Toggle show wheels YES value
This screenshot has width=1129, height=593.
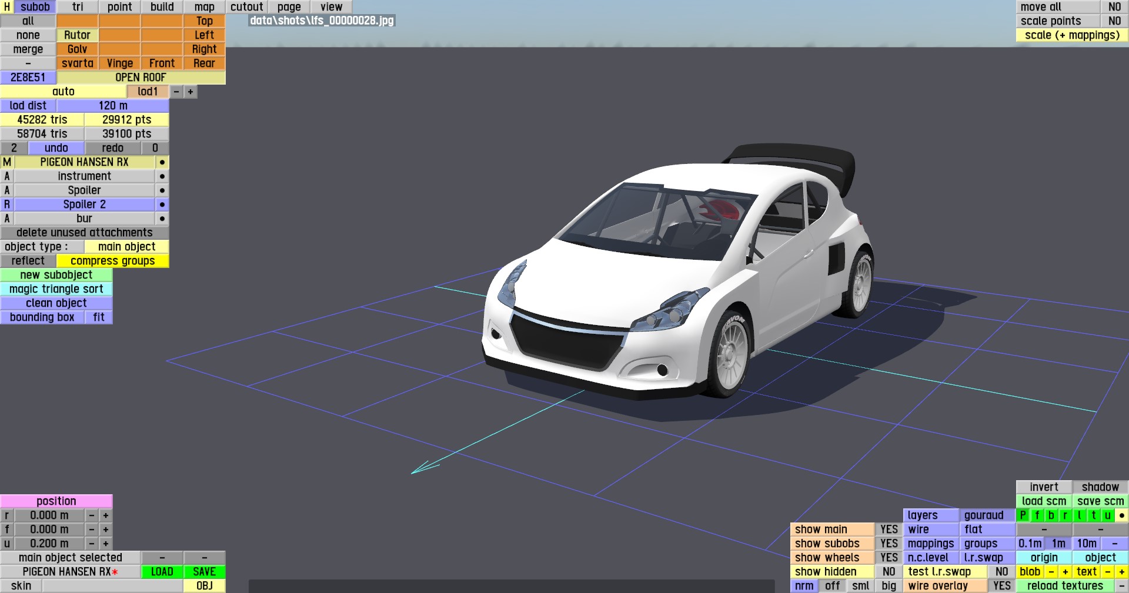tap(888, 558)
